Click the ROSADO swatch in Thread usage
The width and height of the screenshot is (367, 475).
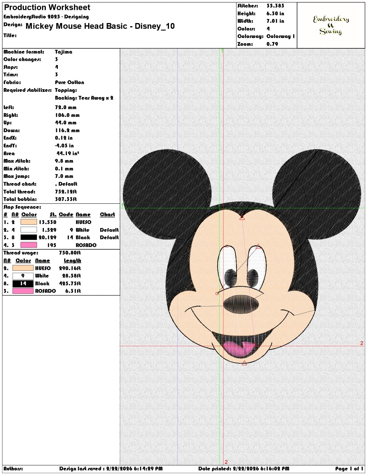[23, 291]
